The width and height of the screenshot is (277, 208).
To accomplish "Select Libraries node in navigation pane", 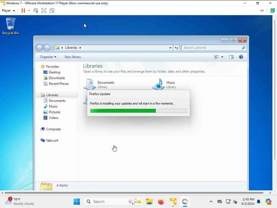I will click(x=57, y=95).
